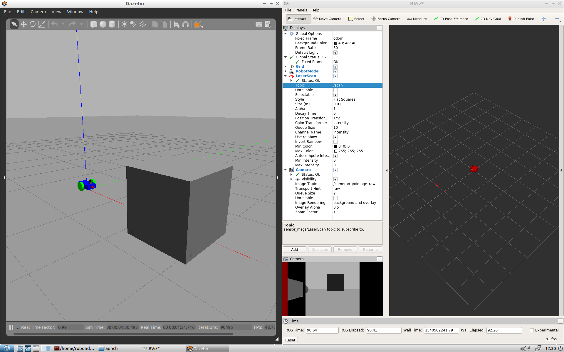Viewport: 564px width, 352px height.
Task: Open the Gazebo View menu
Action: point(56,12)
